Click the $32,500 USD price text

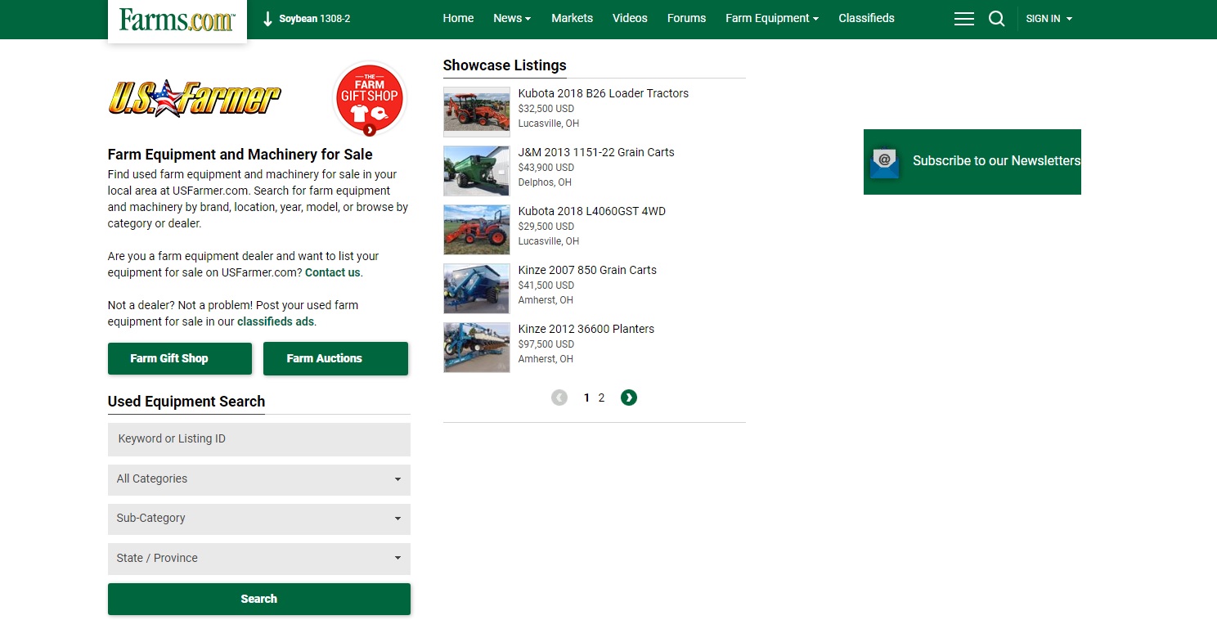coord(546,109)
